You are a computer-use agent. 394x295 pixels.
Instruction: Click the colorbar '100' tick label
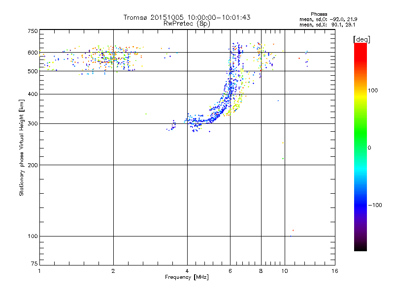(373, 90)
